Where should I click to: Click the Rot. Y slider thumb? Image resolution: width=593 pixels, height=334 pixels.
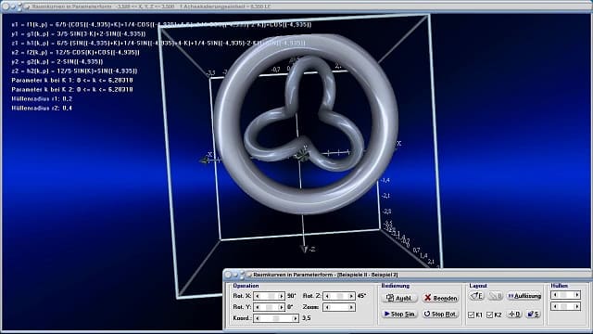pyautogui.click(x=270, y=307)
